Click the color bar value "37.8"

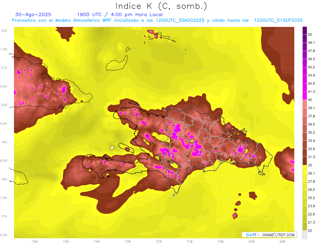(x=311, y=116)
